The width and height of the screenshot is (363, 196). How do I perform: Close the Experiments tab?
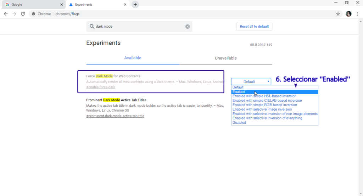pos(125,5)
